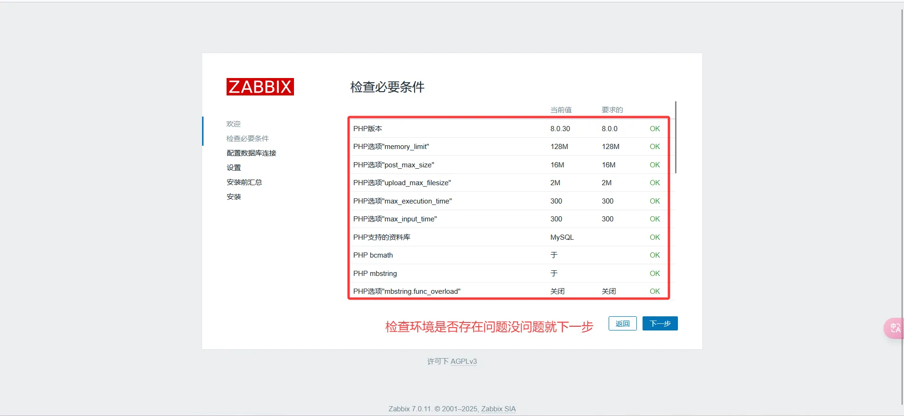Select the PHP bcmath row label
The width and height of the screenshot is (904, 416).
click(373, 255)
